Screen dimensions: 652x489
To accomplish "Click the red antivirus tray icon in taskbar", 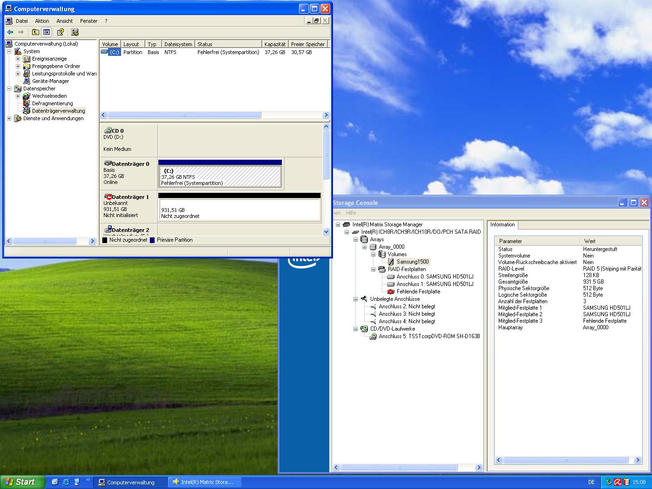I will [618, 482].
